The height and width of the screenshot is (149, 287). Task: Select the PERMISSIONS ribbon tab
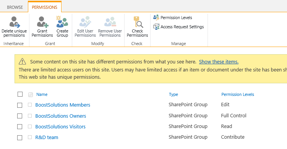click(x=44, y=7)
